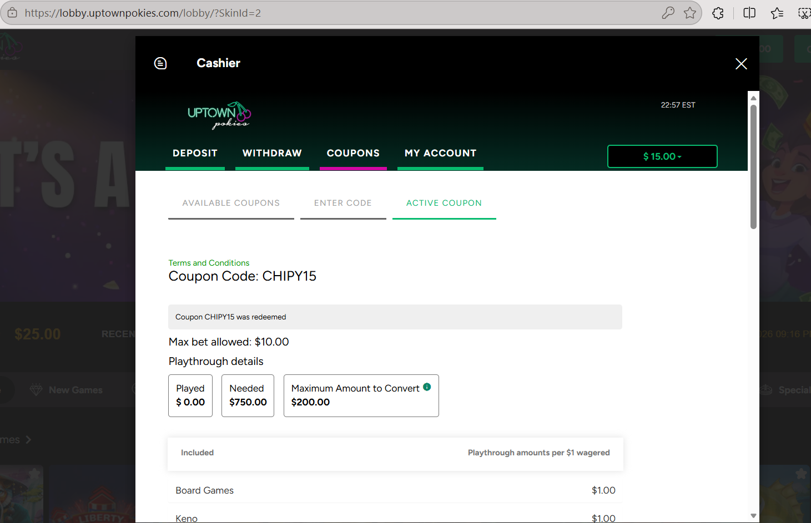Click the cashier scrollbar down arrow
Image resolution: width=811 pixels, height=523 pixels.
(753, 516)
